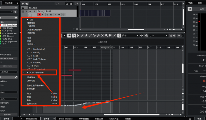Select the Trim tool in Key Editor
This screenshot has height=120, width=206.
[90, 35]
